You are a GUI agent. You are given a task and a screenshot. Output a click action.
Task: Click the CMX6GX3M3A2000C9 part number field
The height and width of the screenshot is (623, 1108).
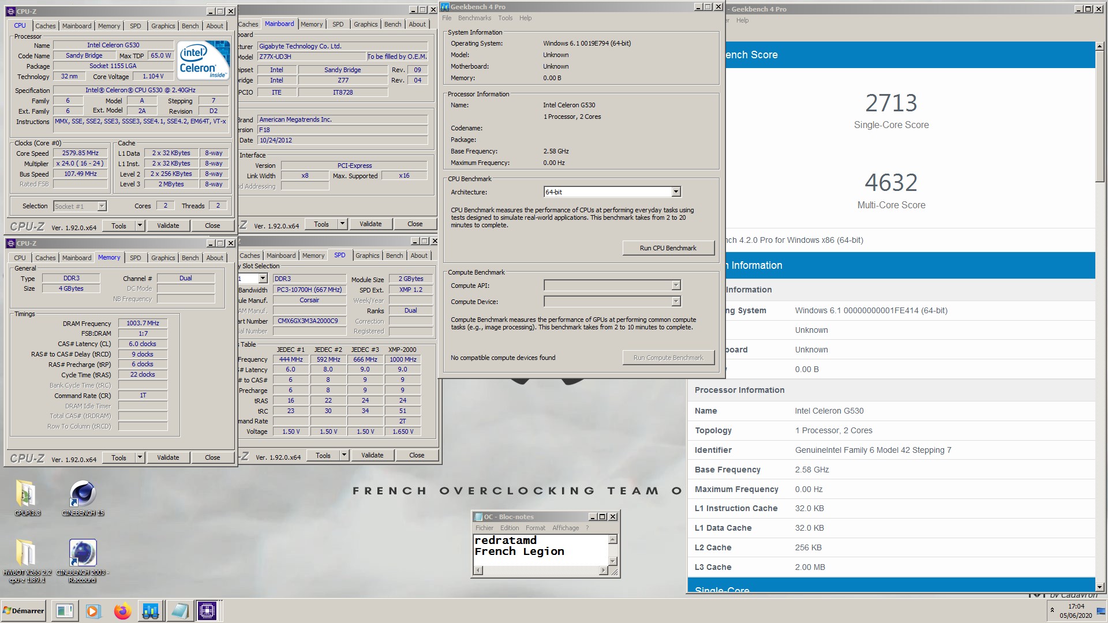[x=309, y=321]
